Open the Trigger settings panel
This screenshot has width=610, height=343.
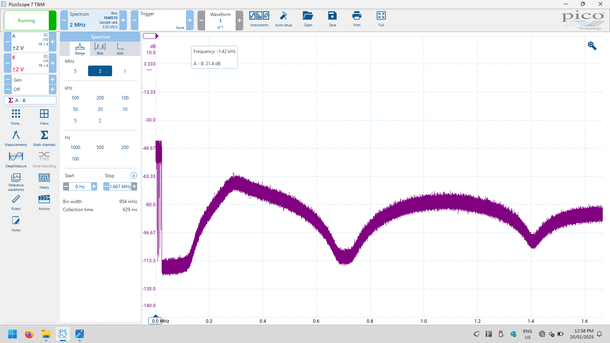(x=162, y=20)
